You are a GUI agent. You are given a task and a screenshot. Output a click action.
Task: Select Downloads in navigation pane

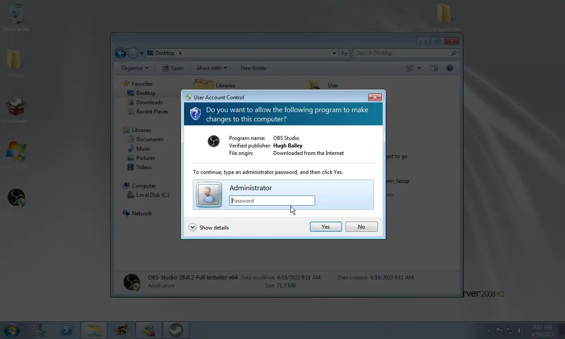point(145,102)
